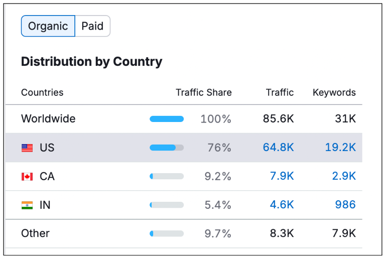Open CA keywords value 2.9K
The width and height of the screenshot is (386, 259).
pos(343,176)
